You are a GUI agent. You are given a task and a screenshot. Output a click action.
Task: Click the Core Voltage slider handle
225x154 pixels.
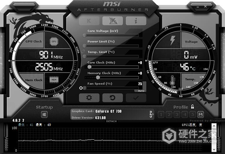click(x=84, y=35)
